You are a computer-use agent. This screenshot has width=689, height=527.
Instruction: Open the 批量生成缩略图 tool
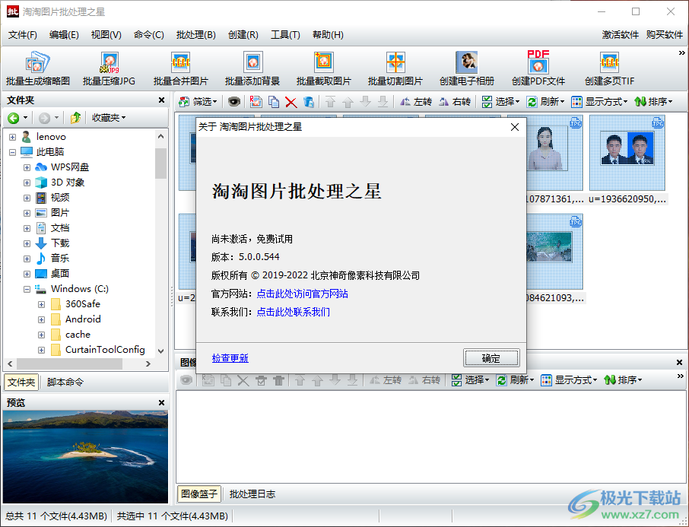point(40,67)
